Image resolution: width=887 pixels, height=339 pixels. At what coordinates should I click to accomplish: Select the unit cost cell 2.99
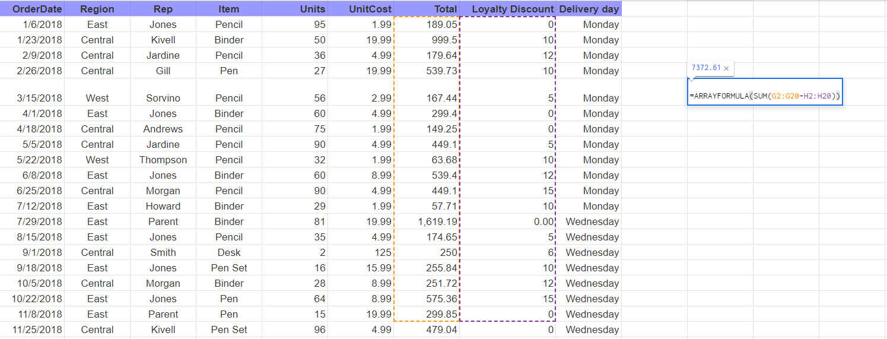(361, 93)
